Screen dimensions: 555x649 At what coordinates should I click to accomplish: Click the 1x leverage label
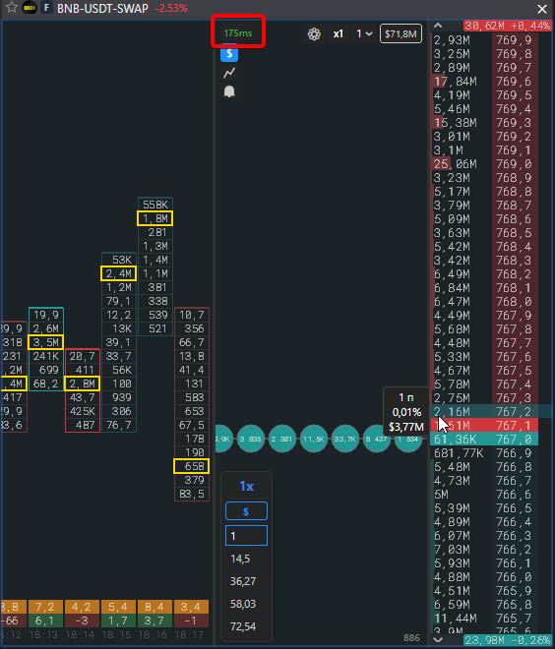click(x=246, y=486)
